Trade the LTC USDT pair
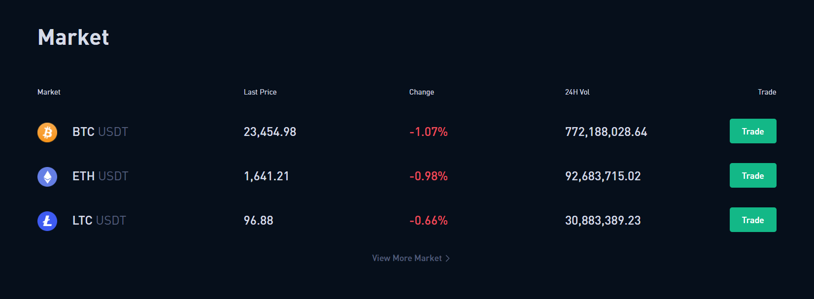Viewport: 814px width, 299px height. coord(753,220)
